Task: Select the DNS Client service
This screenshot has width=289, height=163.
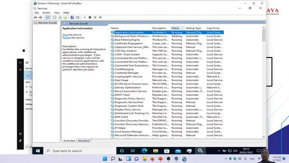Action: (x=167, y=117)
